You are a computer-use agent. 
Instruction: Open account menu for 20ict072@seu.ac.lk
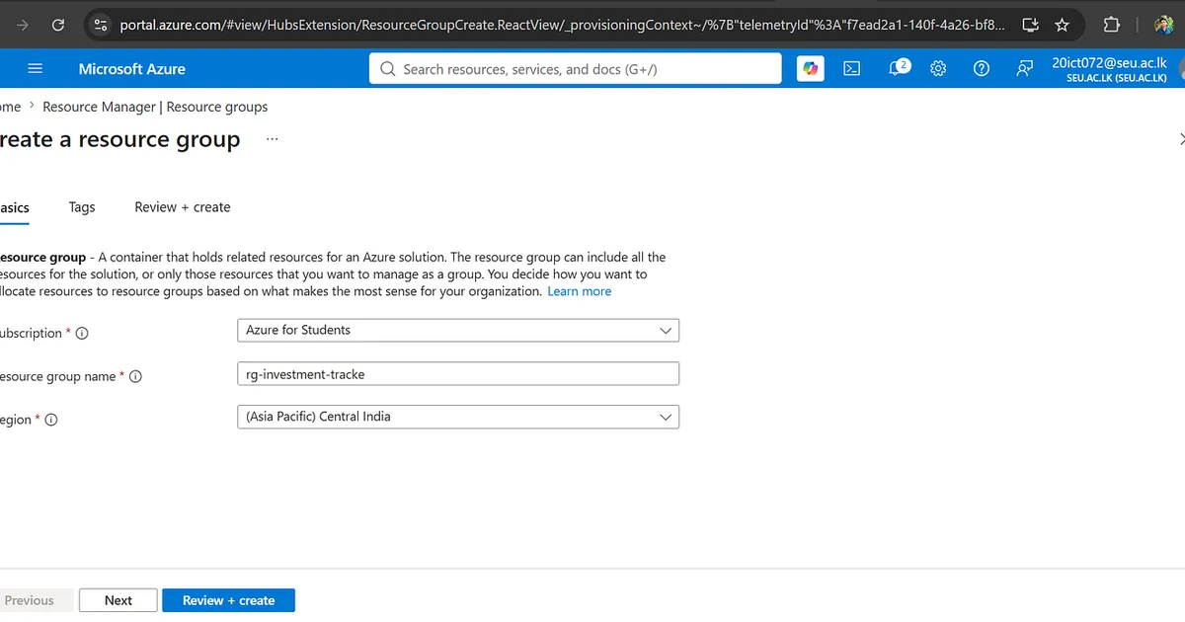(x=1110, y=69)
